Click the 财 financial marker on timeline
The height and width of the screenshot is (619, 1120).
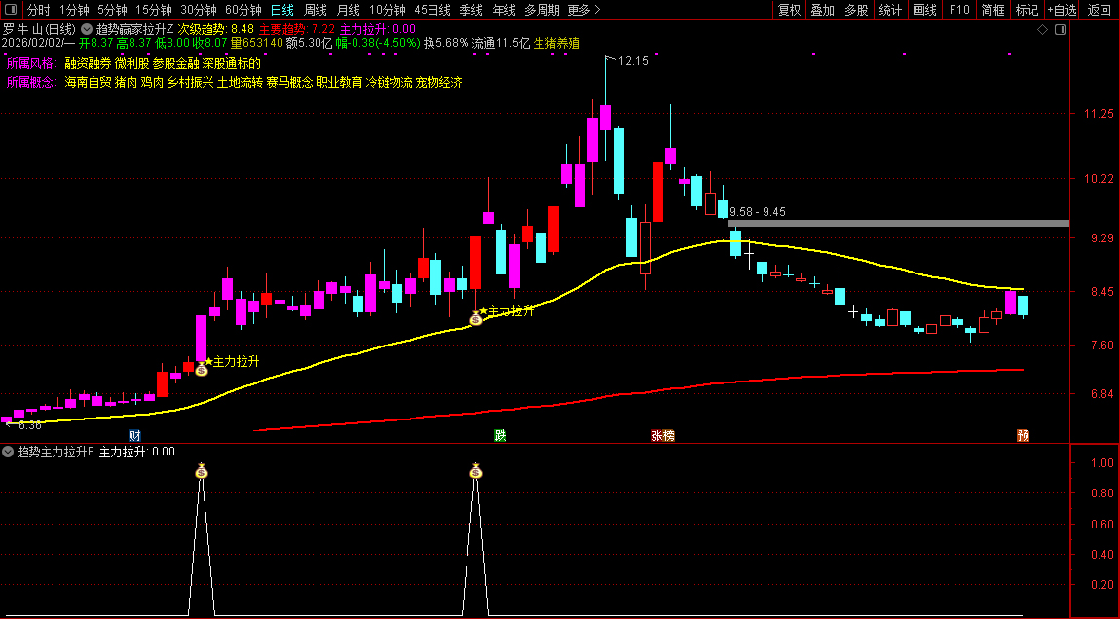pos(134,435)
